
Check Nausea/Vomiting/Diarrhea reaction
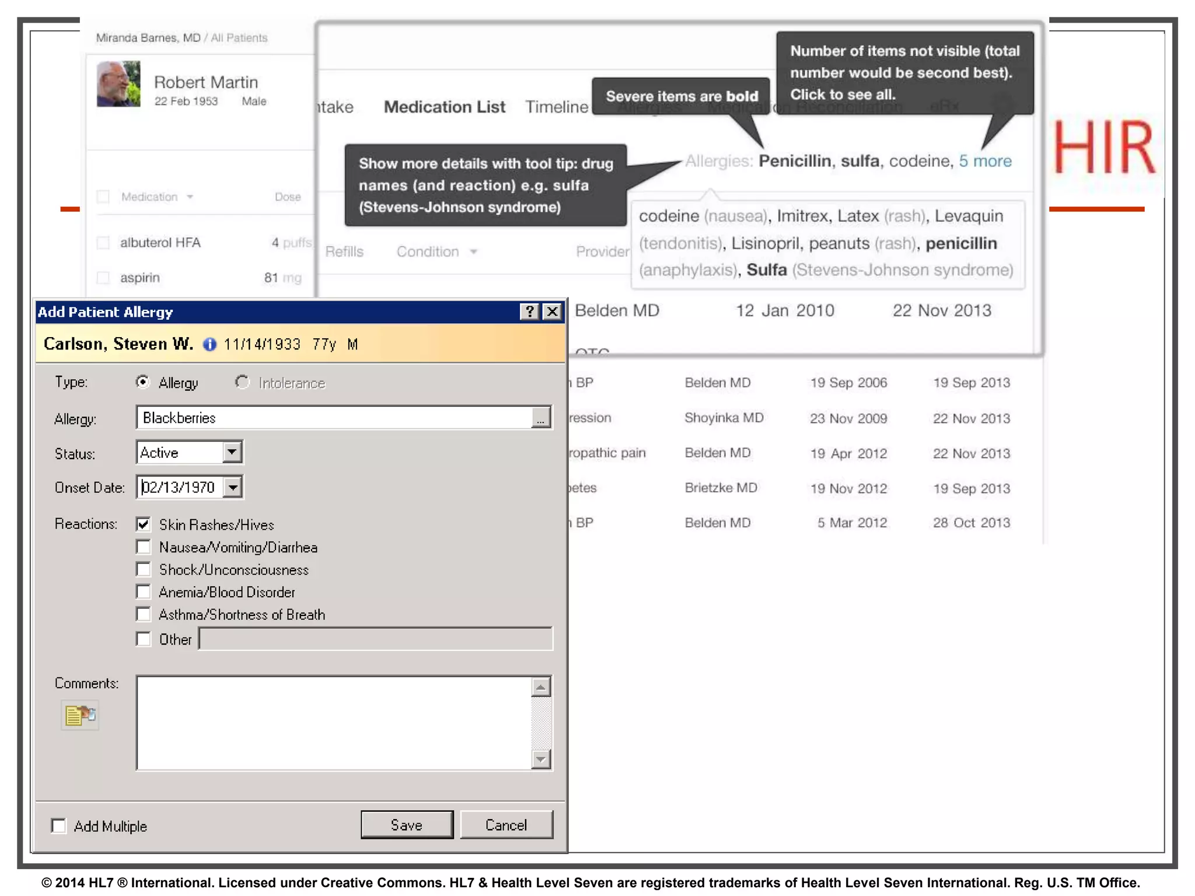pos(144,547)
